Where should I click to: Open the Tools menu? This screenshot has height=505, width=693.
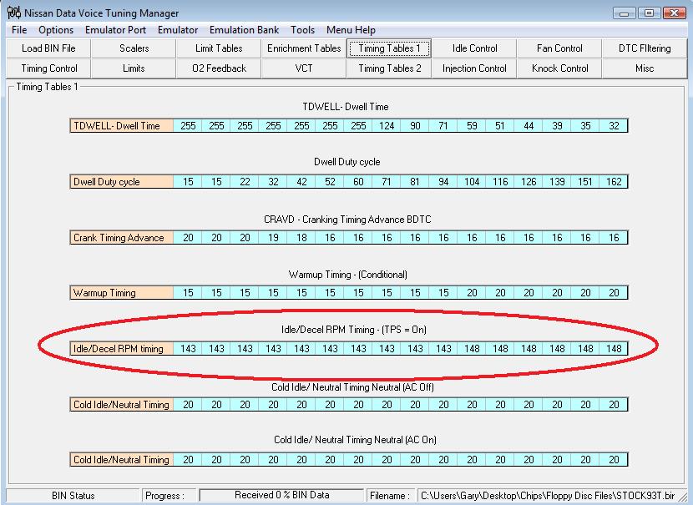[x=302, y=30]
